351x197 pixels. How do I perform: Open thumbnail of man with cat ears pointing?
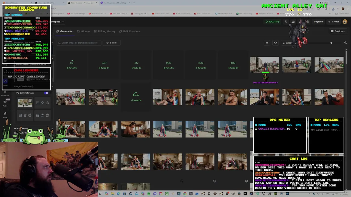click(x=329, y=97)
